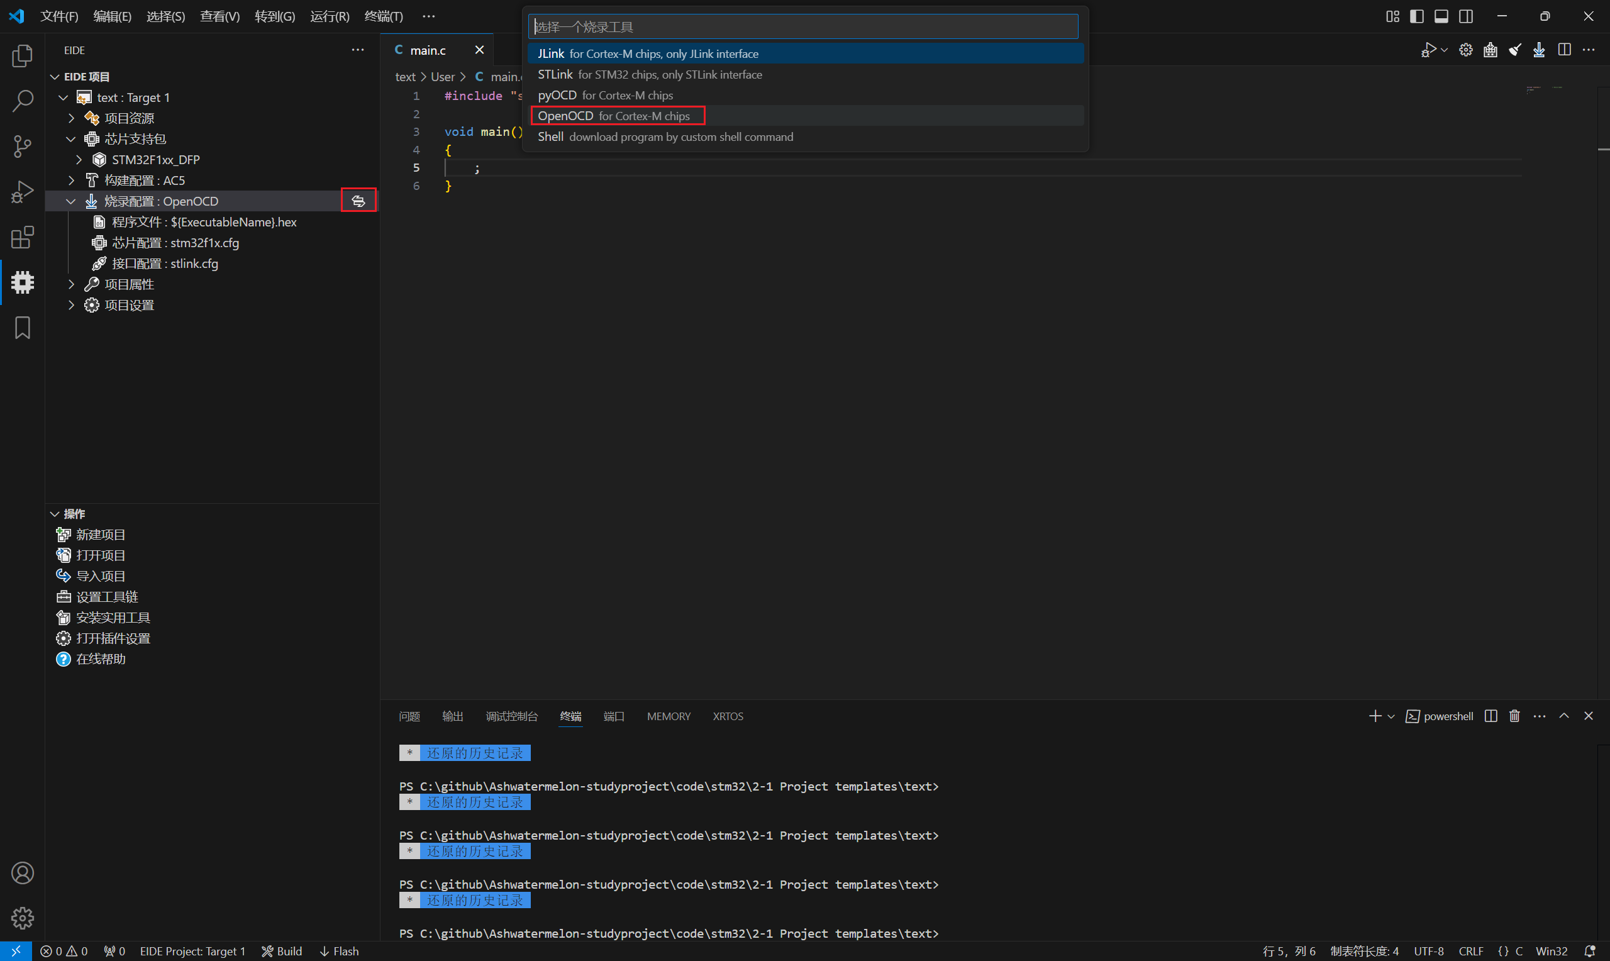The image size is (1610, 961).
Task: Toggle primary side bar visibility
Action: (1417, 16)
